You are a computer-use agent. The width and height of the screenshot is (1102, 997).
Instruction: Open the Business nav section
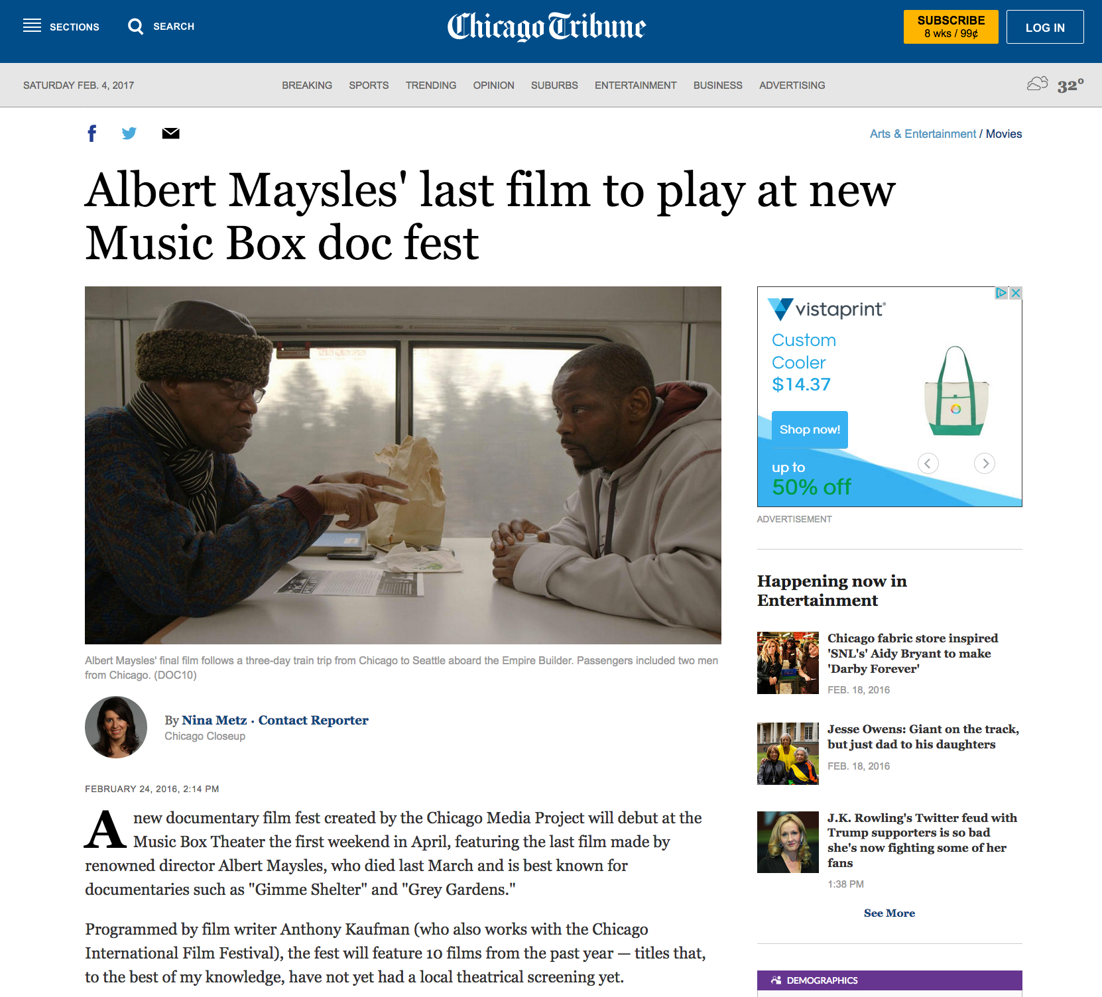click(718, 85)
